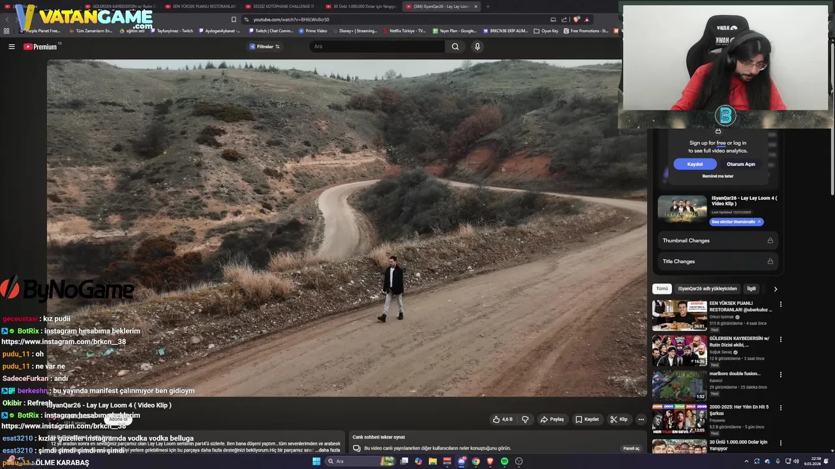Open the Windows Start button
835x469 pixels.
click(316, 461)
